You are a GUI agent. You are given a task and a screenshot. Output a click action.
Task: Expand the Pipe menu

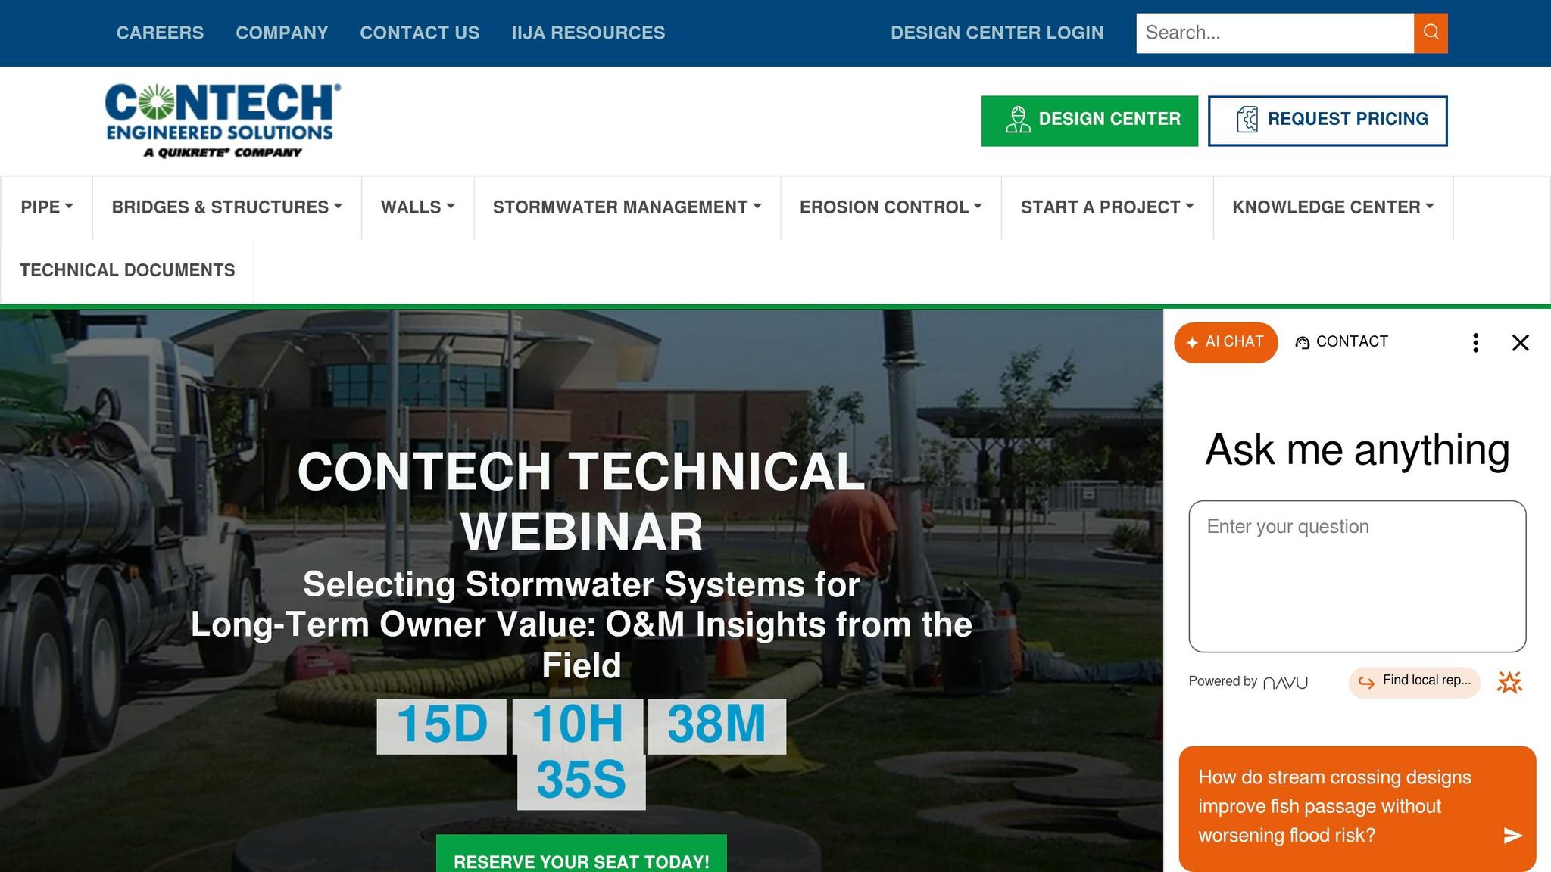(x=47, y=207)
